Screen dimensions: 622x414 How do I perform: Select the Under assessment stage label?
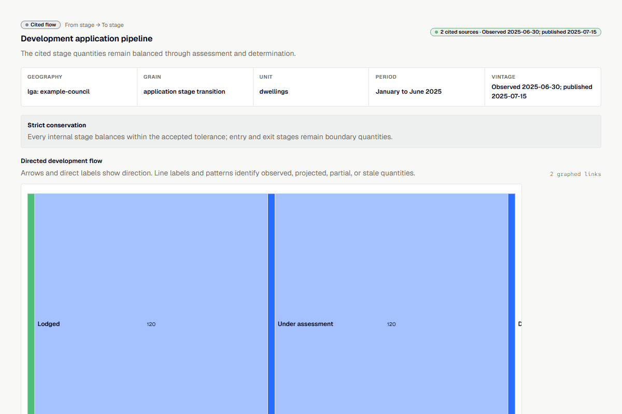(x=305, y=324)
